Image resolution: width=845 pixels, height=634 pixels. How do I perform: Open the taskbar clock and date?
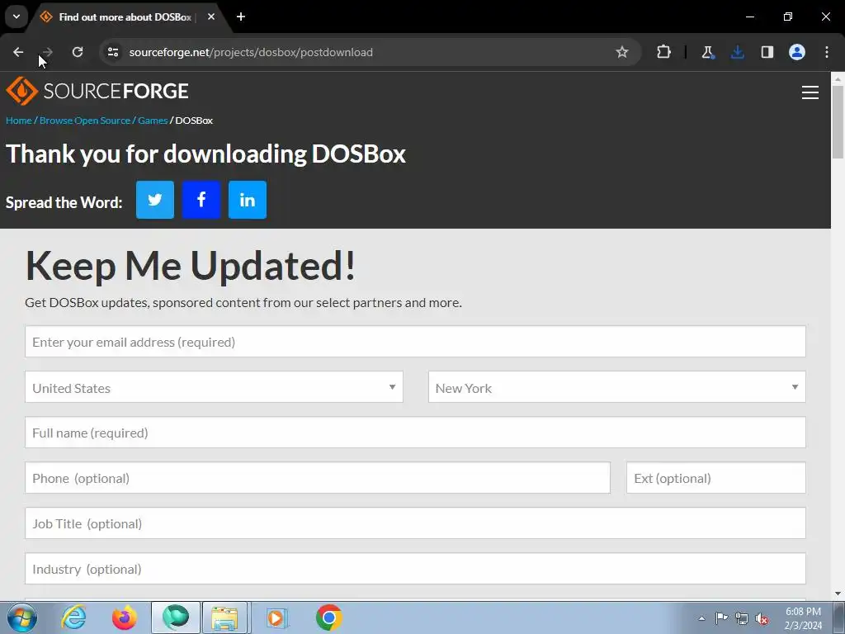pos(803,618)
